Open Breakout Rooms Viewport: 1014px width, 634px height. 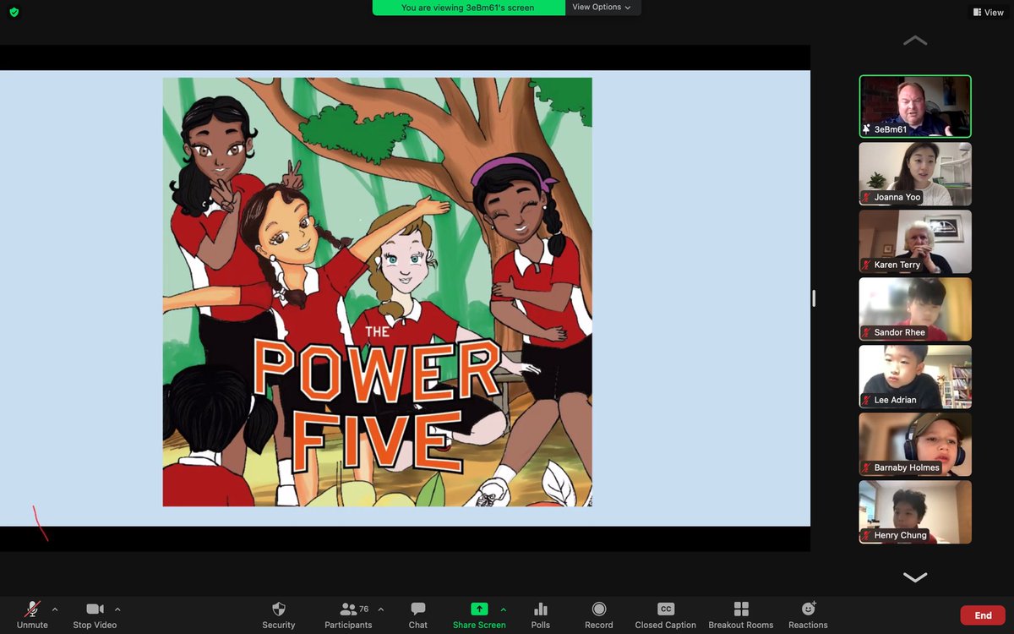(741, 615)
